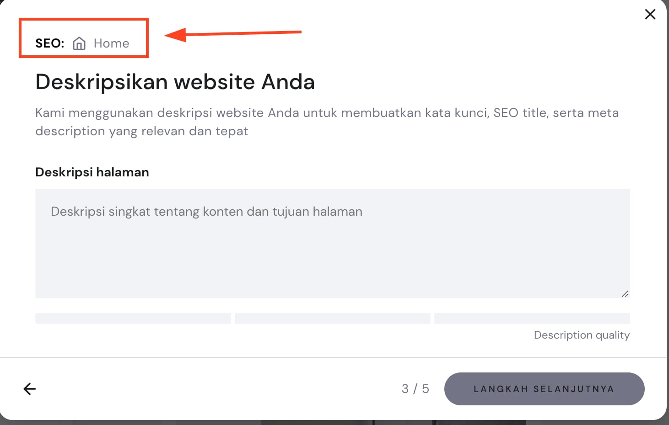Click the divider line above the footer
The image size is (669, 425).
(x=333, y=357)
